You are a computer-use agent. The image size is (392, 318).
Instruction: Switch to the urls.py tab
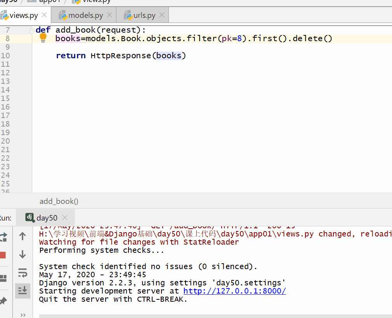coord(144,16)
